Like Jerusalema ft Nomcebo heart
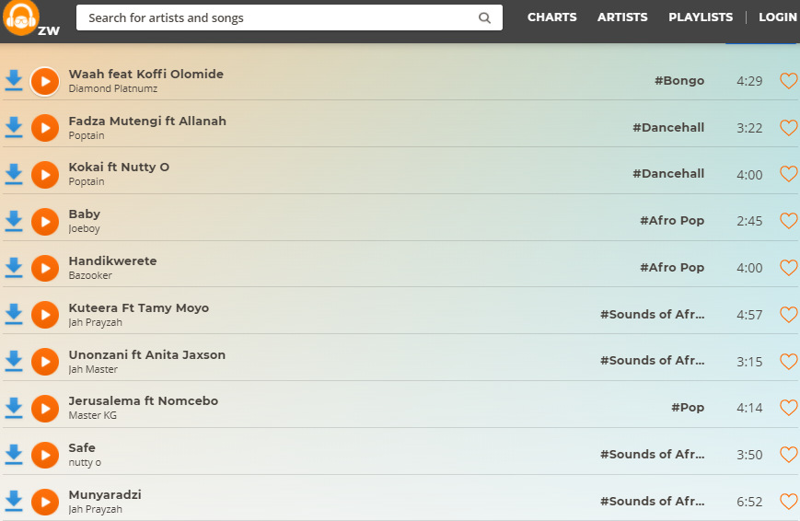Viewport: 800px width, 521px height. click(x=788, y=408)
